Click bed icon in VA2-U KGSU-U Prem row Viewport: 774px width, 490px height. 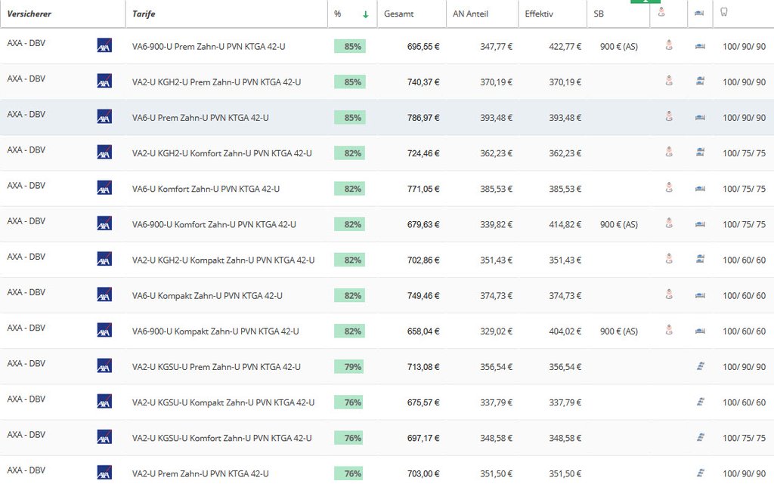click(x=700, y=366)
